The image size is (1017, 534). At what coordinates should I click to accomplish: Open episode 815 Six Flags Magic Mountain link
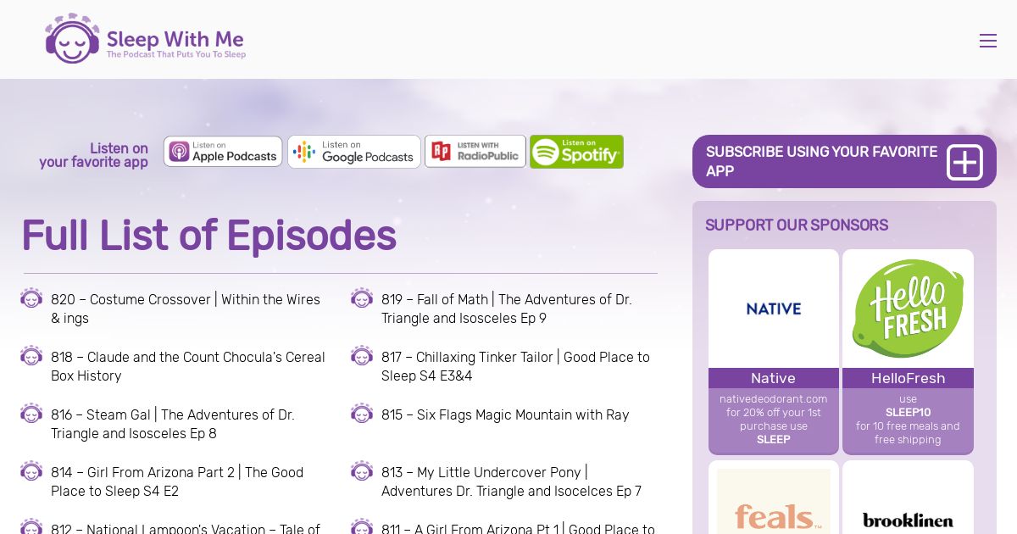click(x=505, y=414)
